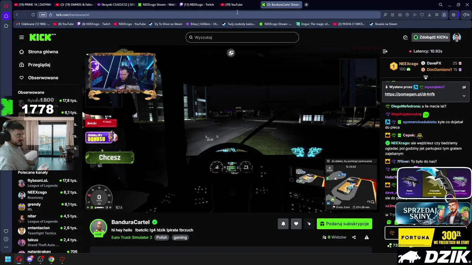Switch to Skrzynki CS:GO/CS2 tab
The width and height of the screenshot is (472, 265).
coord(115,5)
